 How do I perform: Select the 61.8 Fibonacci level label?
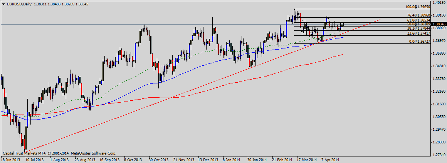pos(419,20)
